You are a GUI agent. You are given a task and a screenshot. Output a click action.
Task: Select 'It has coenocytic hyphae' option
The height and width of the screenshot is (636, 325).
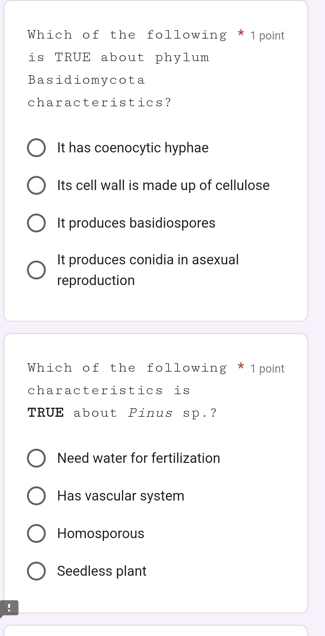pyautogui.click(x=36, y=148)
